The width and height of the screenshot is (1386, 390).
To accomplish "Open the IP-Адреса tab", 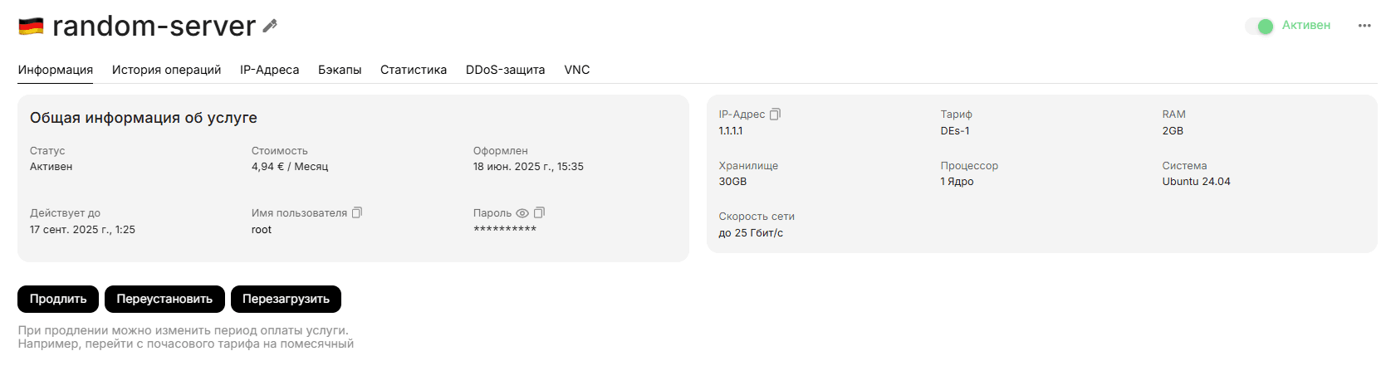I will tap(269, 70).
